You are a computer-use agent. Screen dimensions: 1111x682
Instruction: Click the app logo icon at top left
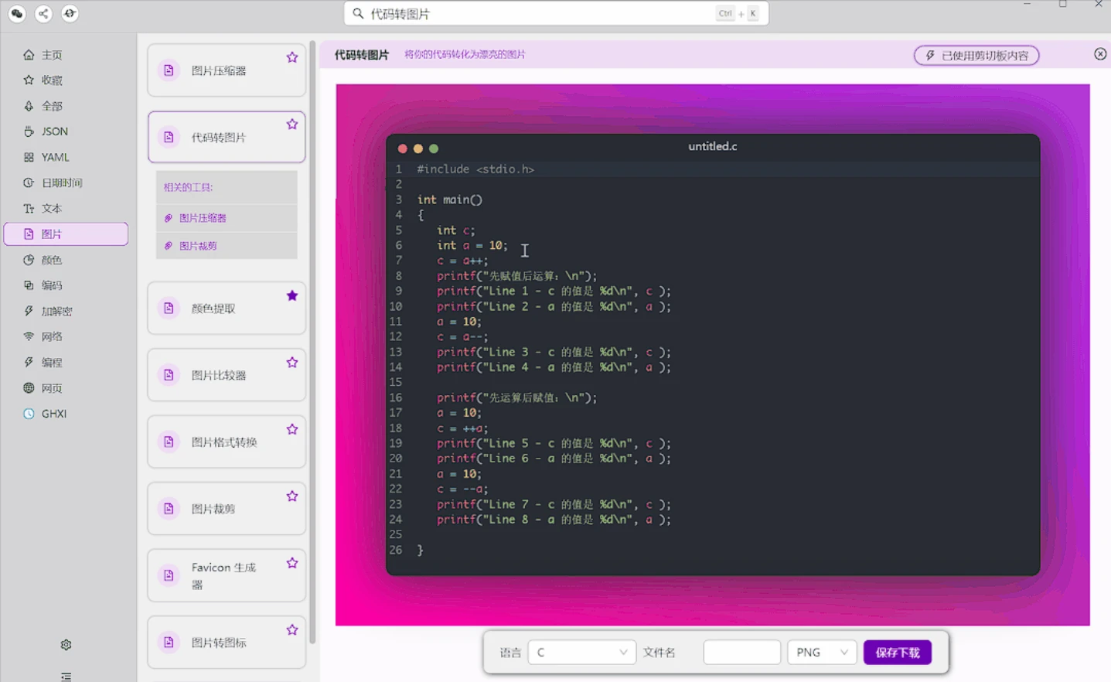(x=17, y=13)
